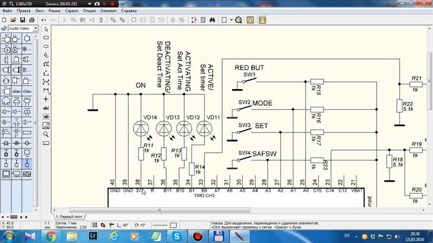Select the framed text block tool
Screen dimensions: 433x243
click(46, 117)
